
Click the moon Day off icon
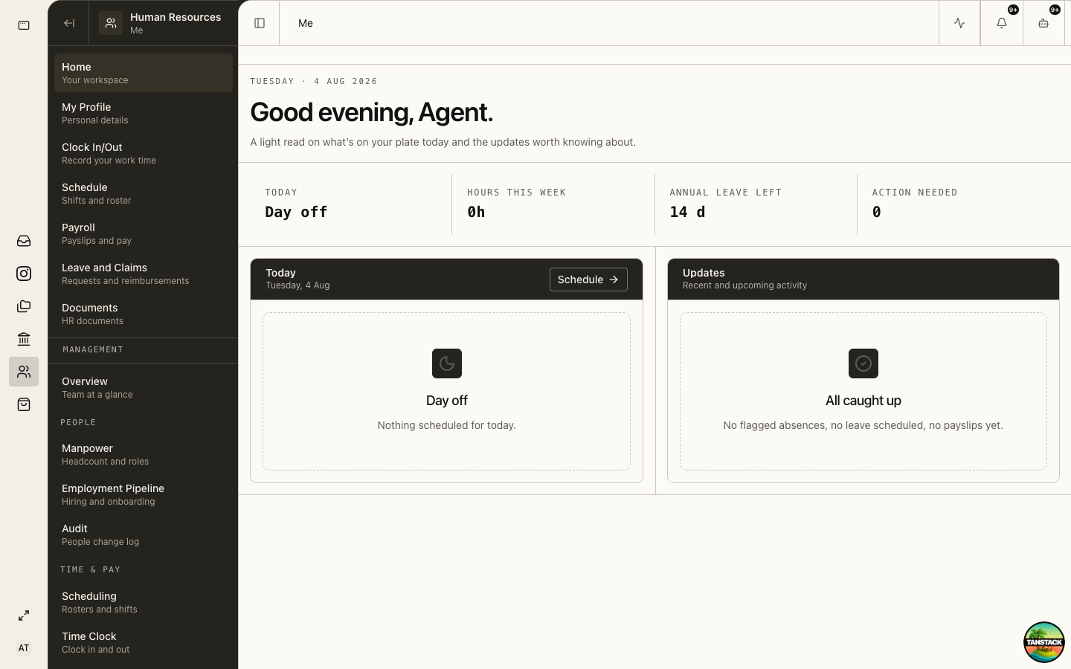click(447, 363)
